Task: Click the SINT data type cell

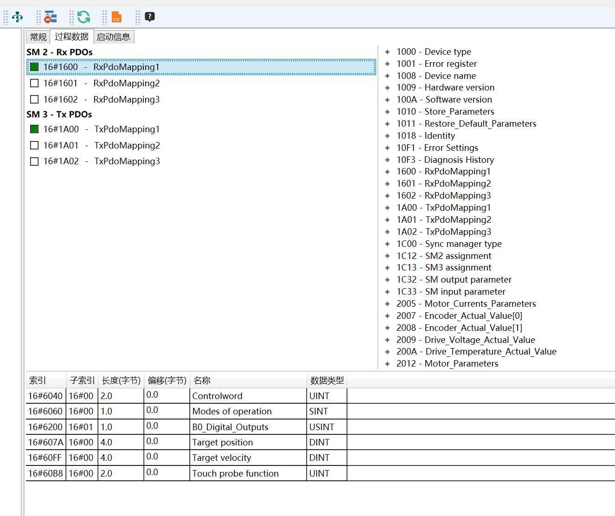Action: click(327, 411)
